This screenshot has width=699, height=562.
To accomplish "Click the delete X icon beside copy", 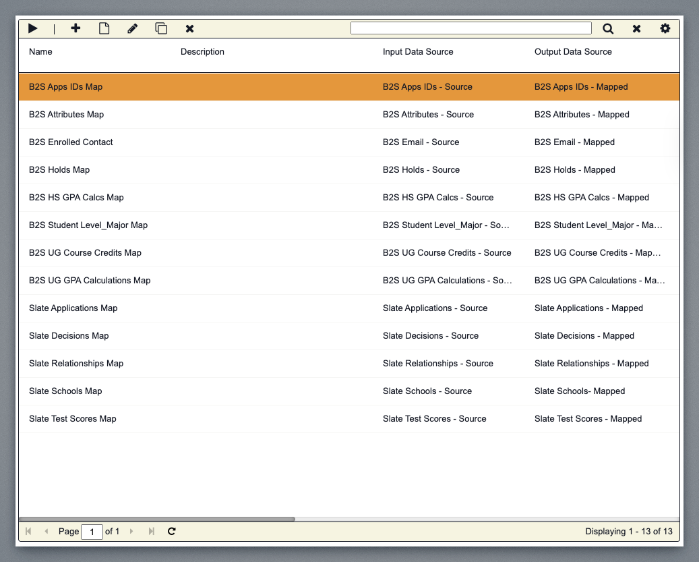I will pos(190,28).
